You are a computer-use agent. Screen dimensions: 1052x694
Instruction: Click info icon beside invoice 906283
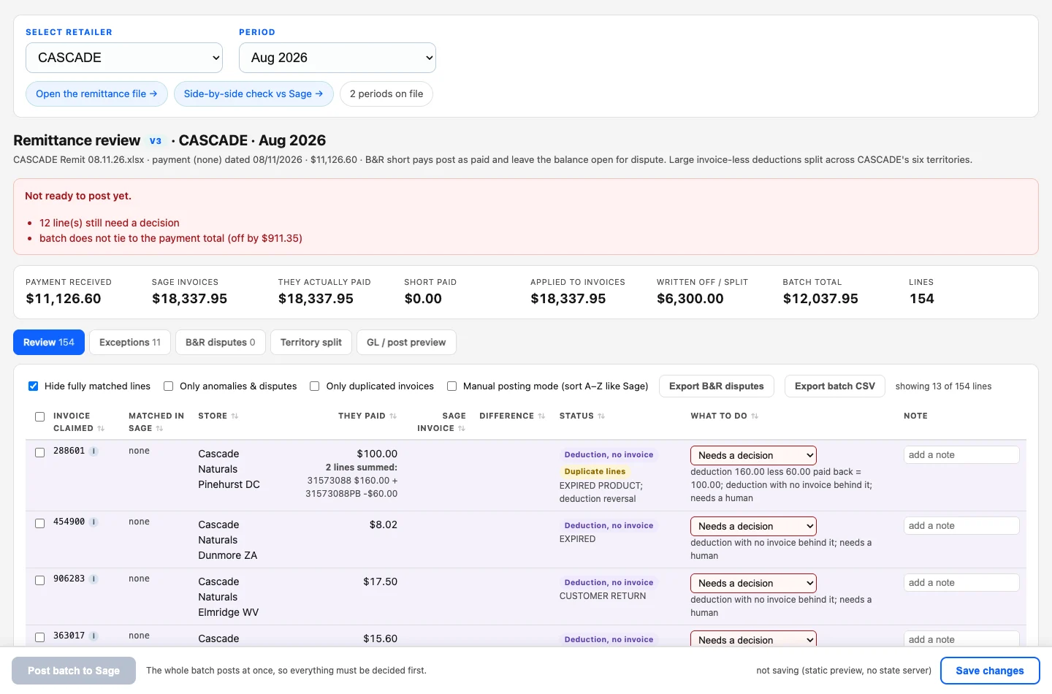tap(94, 579)
